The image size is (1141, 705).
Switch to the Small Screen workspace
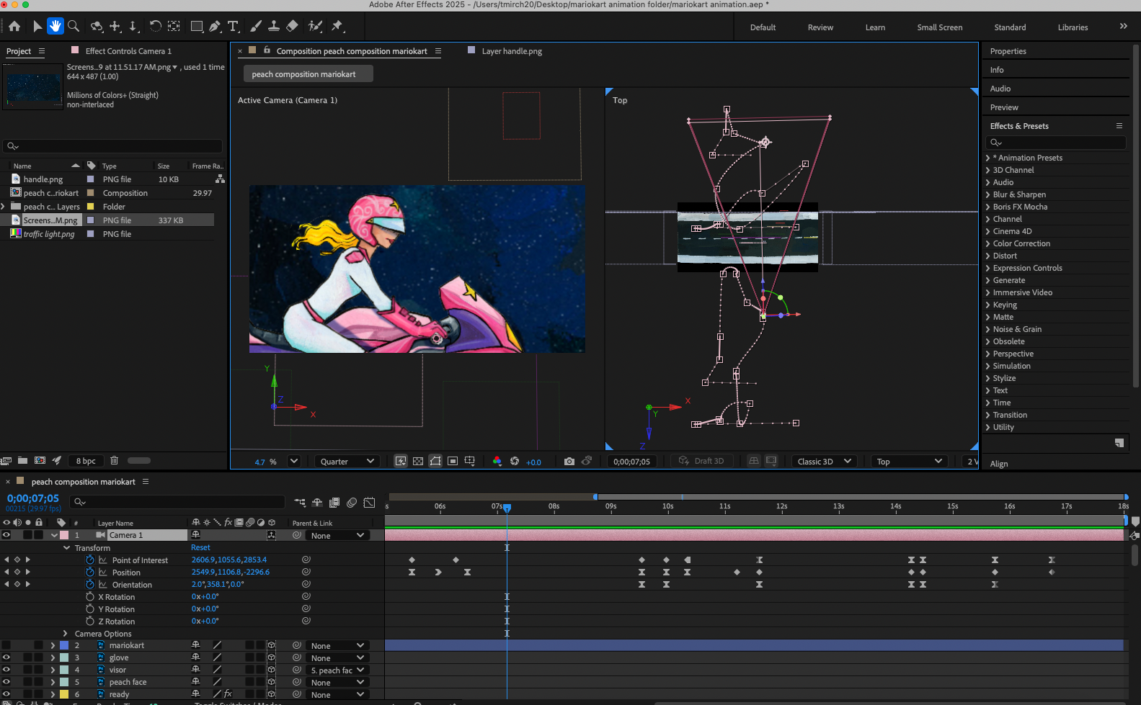tap(939, 27)
